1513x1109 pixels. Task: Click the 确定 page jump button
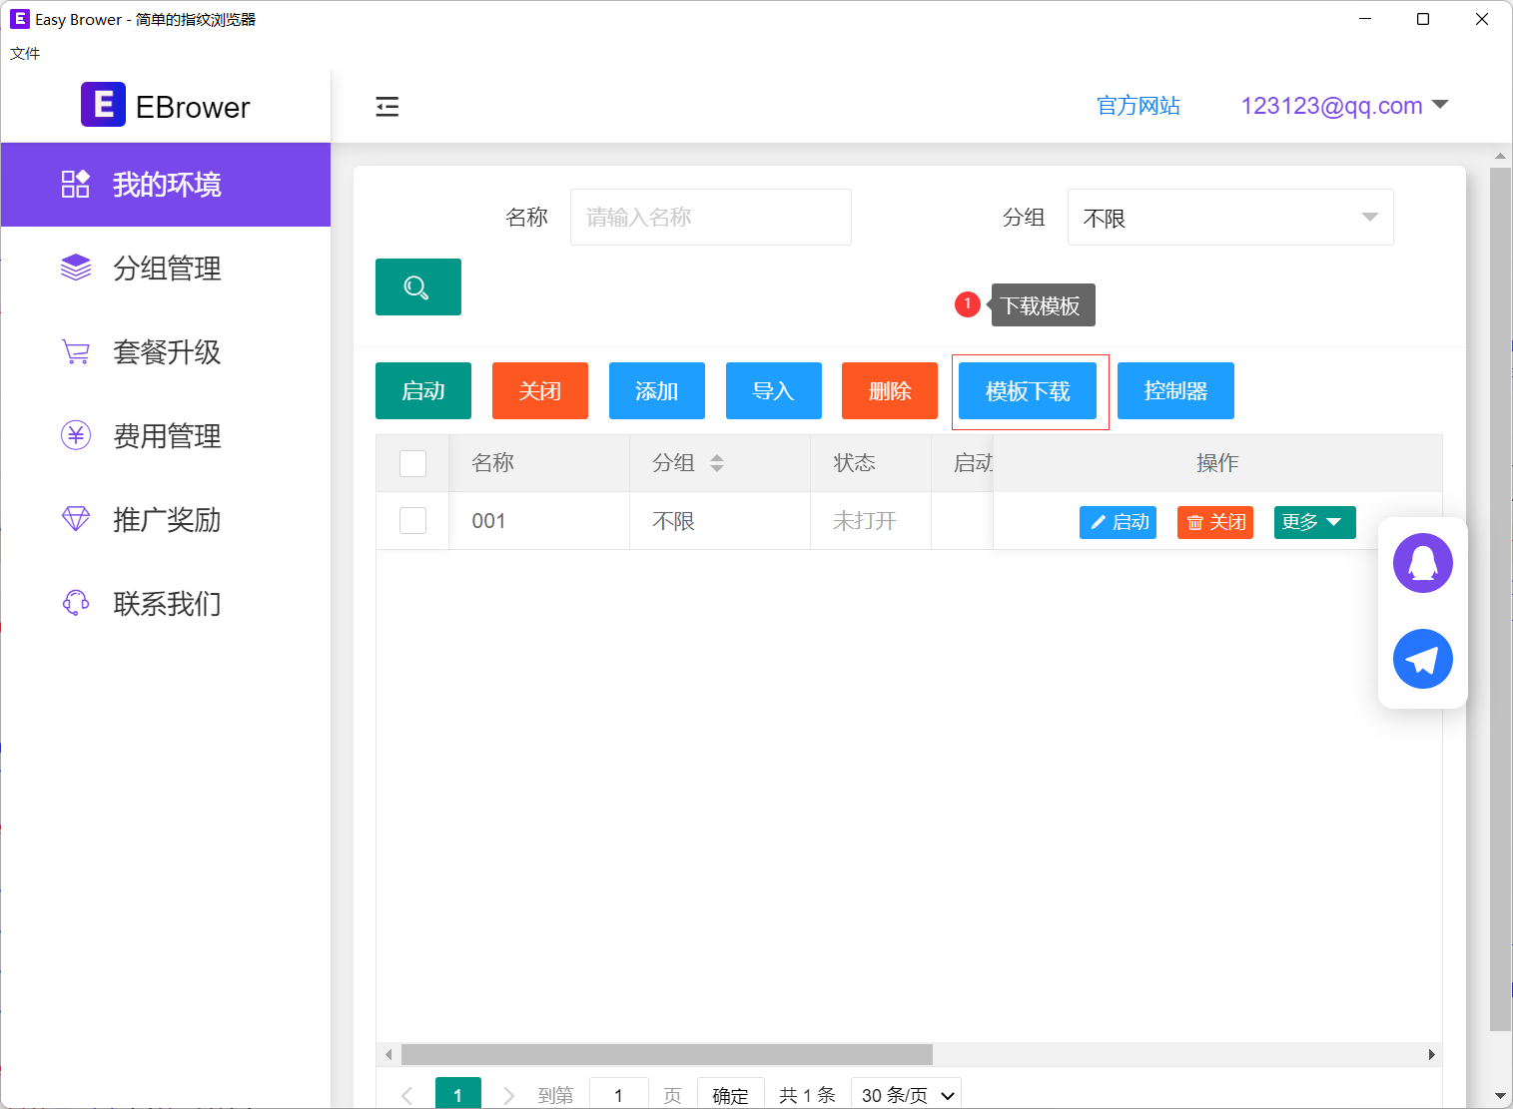pos(731,1095)
